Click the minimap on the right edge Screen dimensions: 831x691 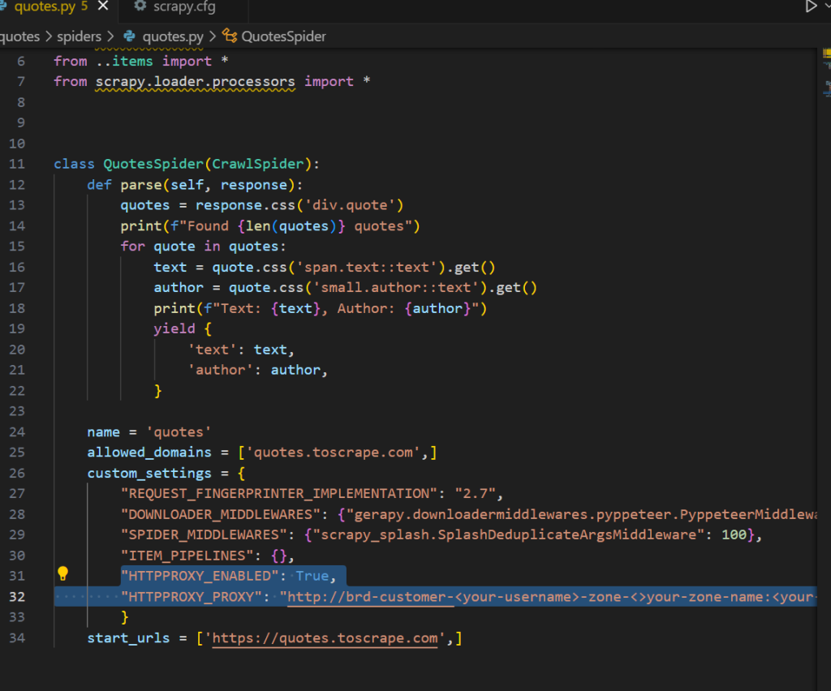826,81
